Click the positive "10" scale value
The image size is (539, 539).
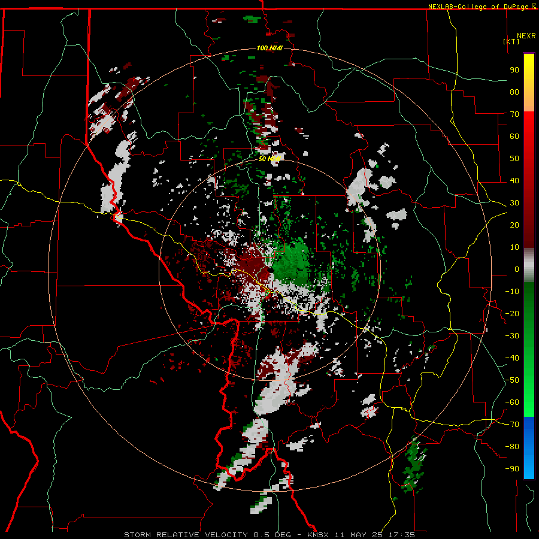pos(514,247)
